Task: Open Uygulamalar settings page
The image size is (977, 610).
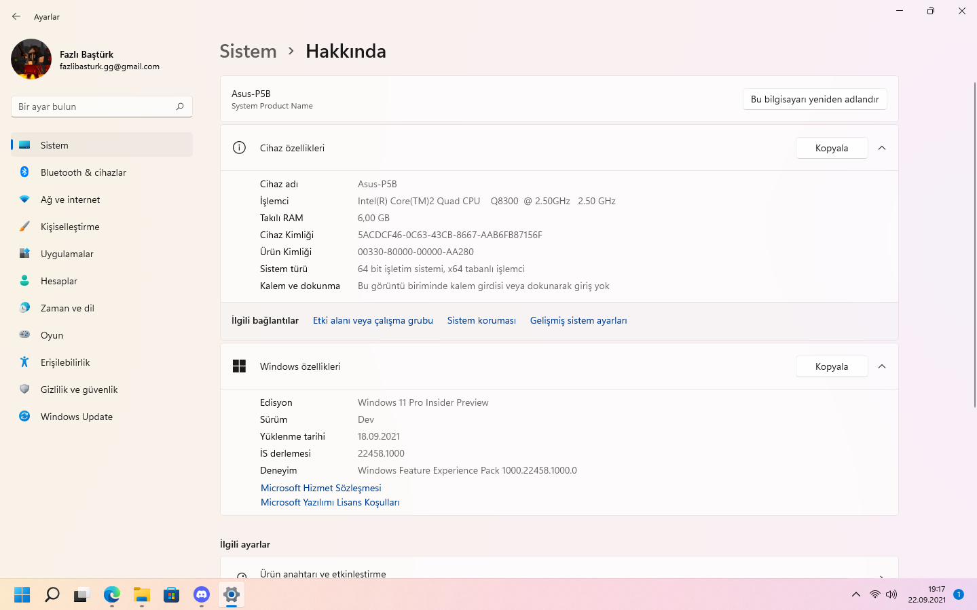Action: coord(102,254)
